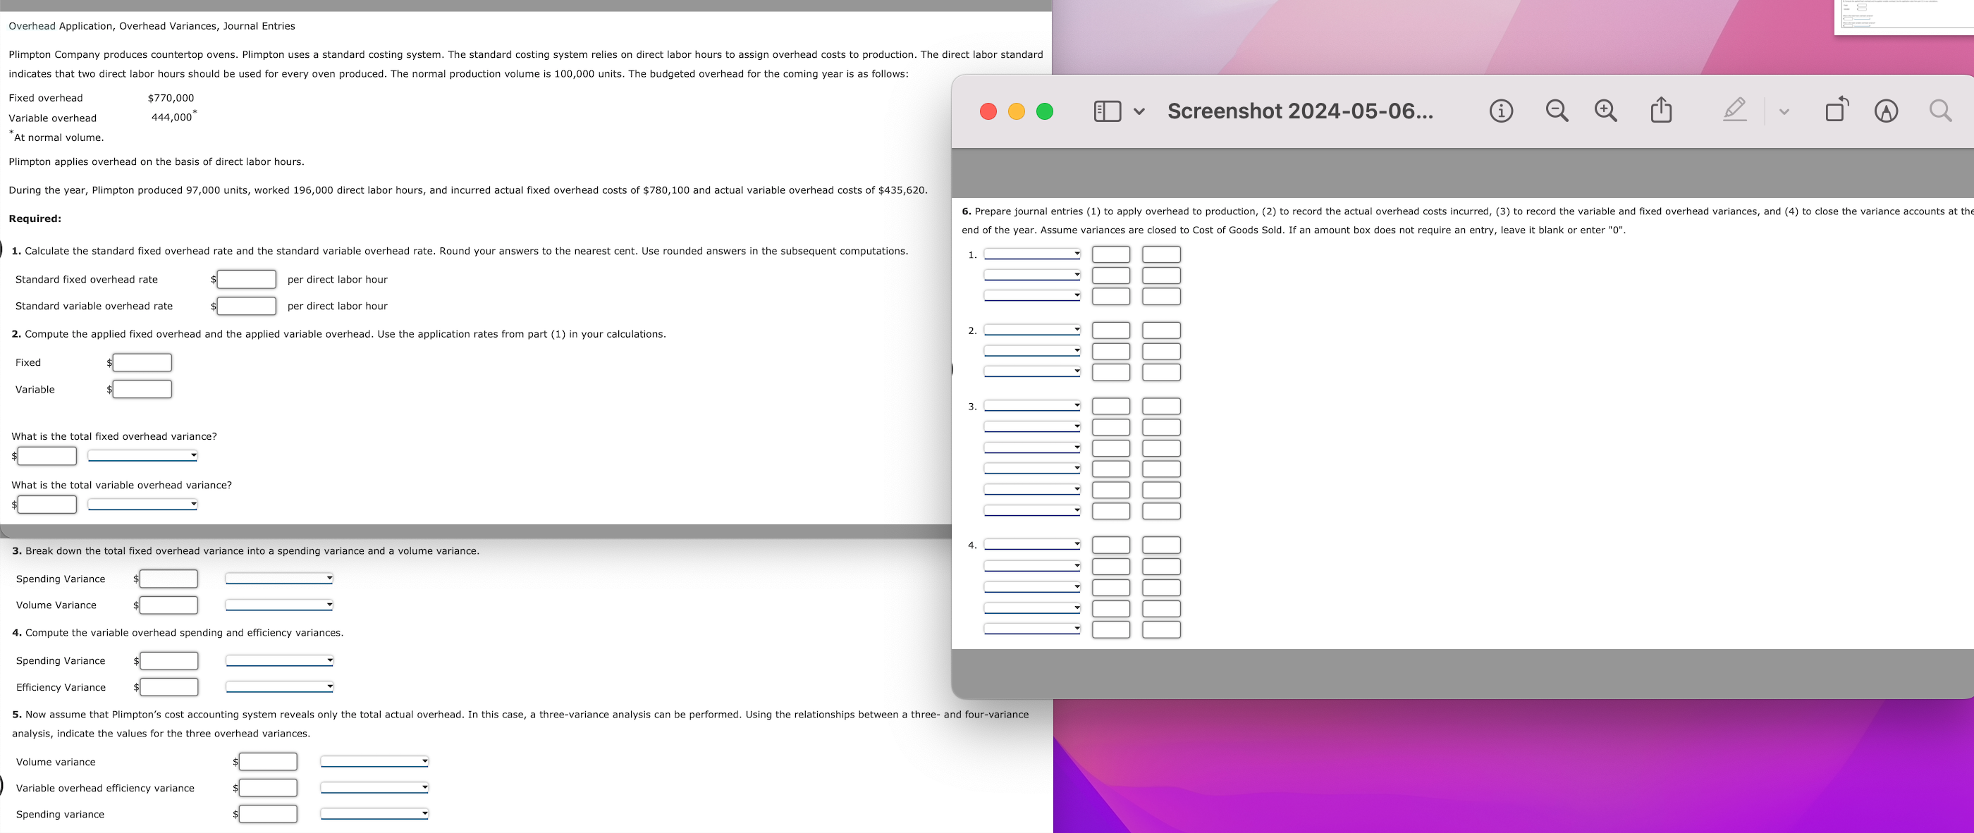Open the total fixed overhead variance dropdown

click(142, 455)
